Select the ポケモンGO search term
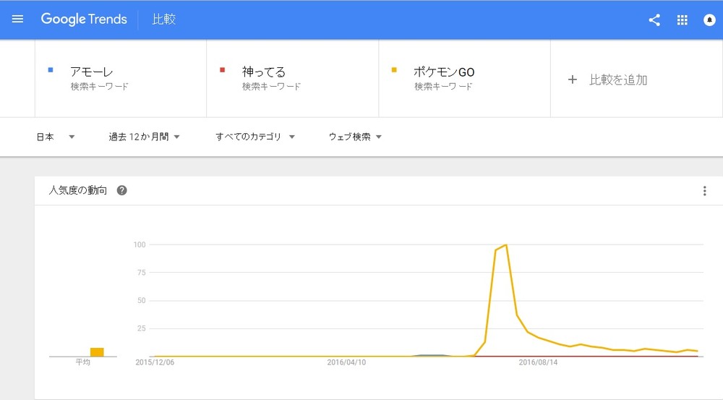Screen dimensions: 723x400 tap(444, 72)
